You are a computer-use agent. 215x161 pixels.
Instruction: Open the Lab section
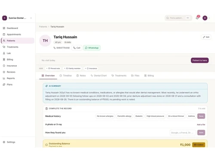pyautogui.click(x=17, y=53)
